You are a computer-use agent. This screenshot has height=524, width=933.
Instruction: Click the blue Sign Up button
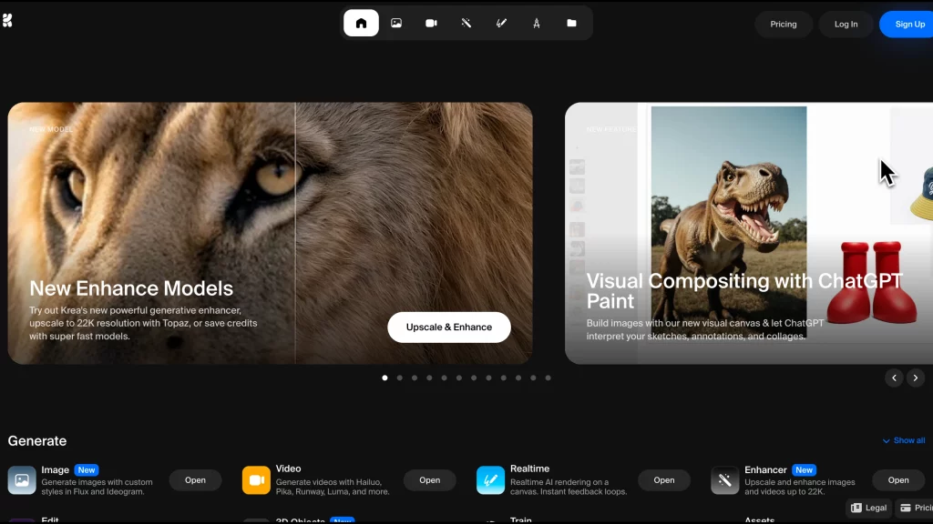(908, 25)
